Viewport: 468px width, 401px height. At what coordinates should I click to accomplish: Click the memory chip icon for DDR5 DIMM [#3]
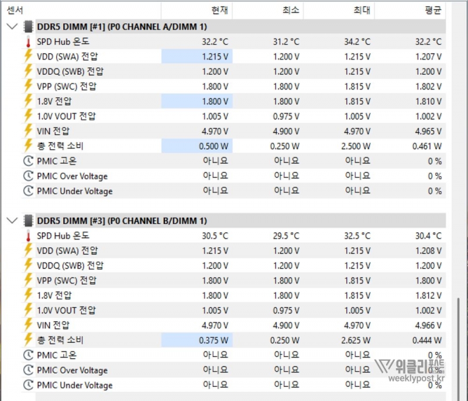(28, 221)
